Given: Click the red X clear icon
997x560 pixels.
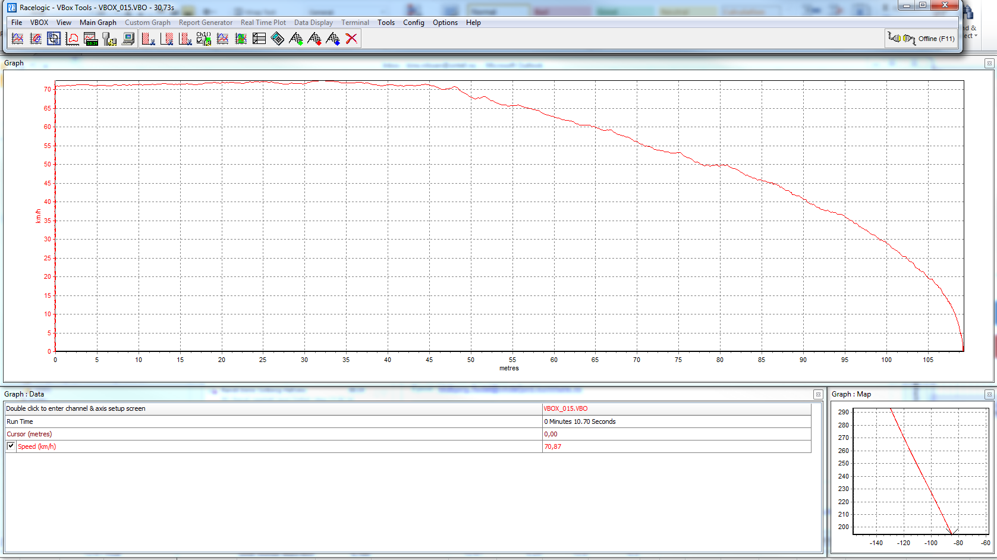Looking at the screenshot, I should 351,39.
